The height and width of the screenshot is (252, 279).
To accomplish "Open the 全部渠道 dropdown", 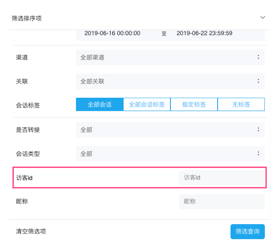I will (170, 57).
